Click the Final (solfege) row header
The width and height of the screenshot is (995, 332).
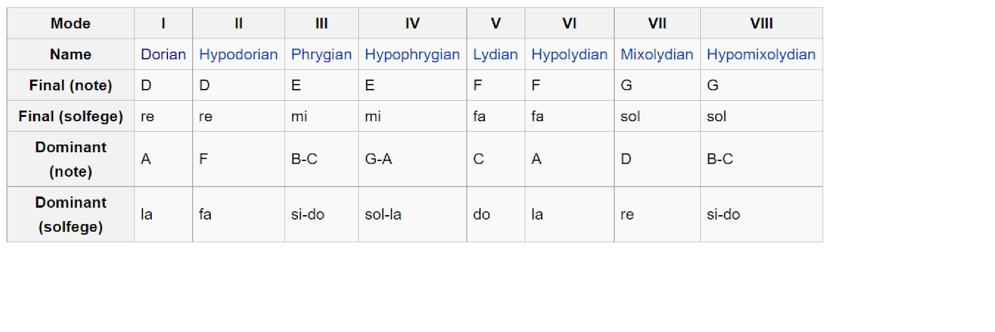pos(70,116)
